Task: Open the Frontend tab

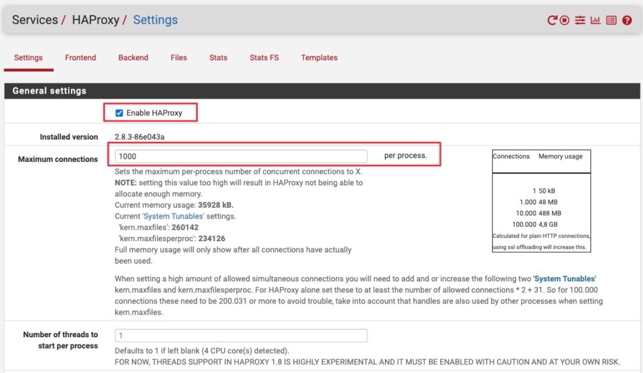Action: pos(80,58)
